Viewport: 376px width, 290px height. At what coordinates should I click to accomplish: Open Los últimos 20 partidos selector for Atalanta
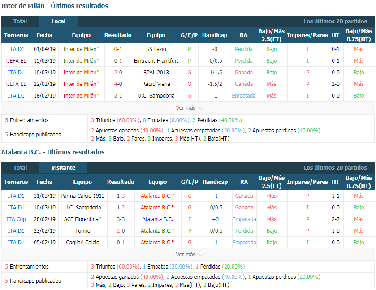point(335,168)
